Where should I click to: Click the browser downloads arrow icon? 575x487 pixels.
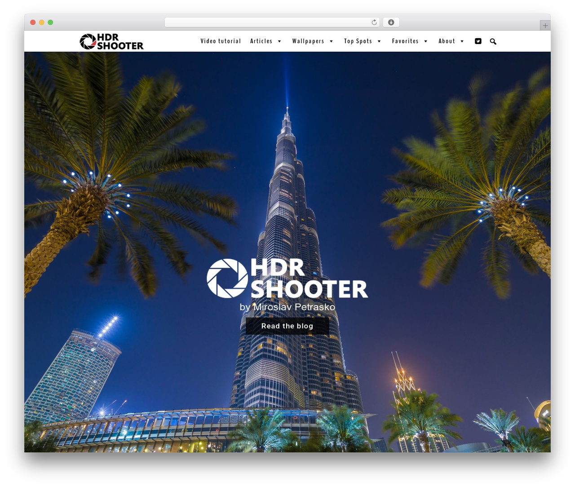tap(391, 22)
